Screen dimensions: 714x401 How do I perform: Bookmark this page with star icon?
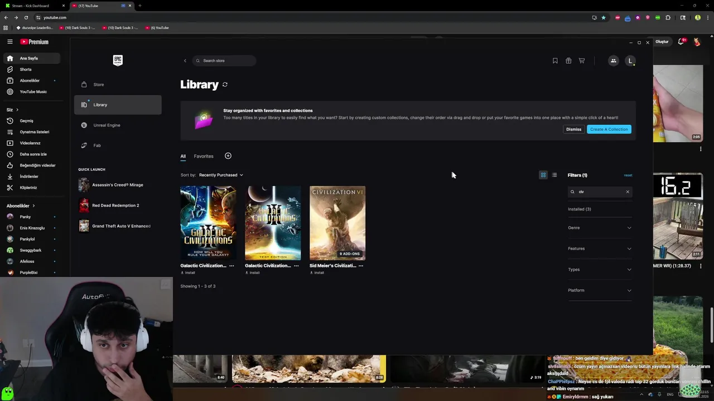coord(603,17)
